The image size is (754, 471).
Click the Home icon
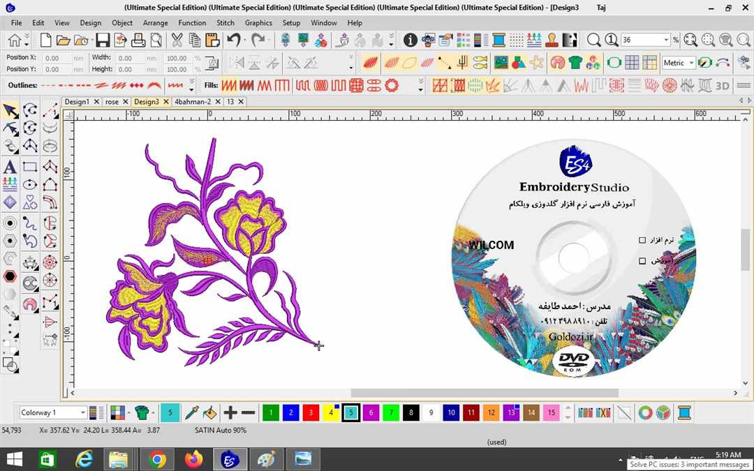tap(14, 40)
